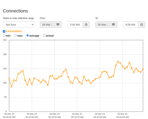Click the last data point on the chart line
This screenshot has height=119, width=148.
point(143,69)
